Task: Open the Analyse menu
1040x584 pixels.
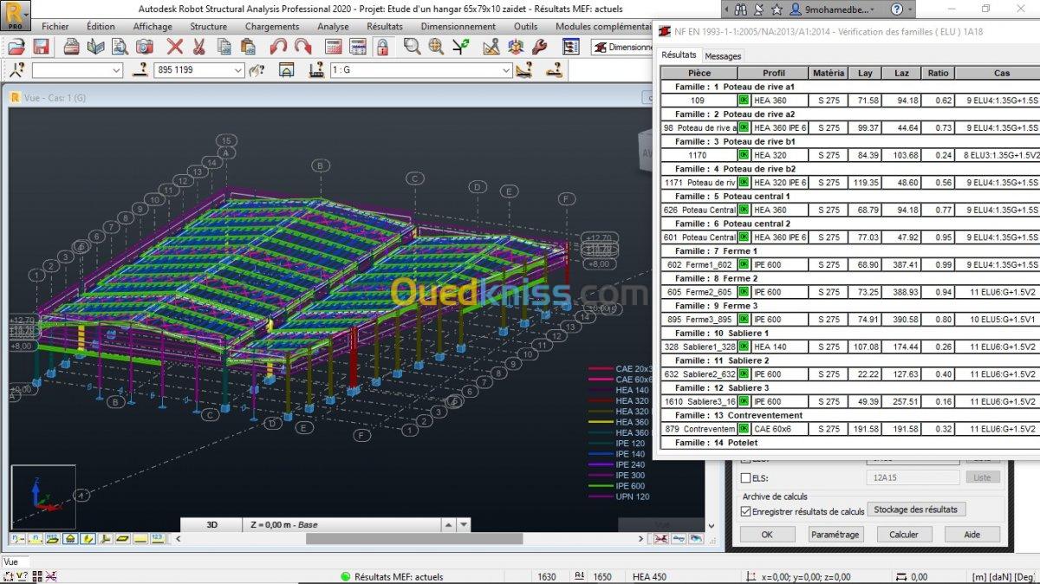Action: click(x=333, y=27)
